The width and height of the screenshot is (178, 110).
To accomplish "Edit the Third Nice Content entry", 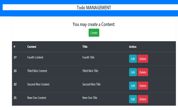I will (133, 72).
